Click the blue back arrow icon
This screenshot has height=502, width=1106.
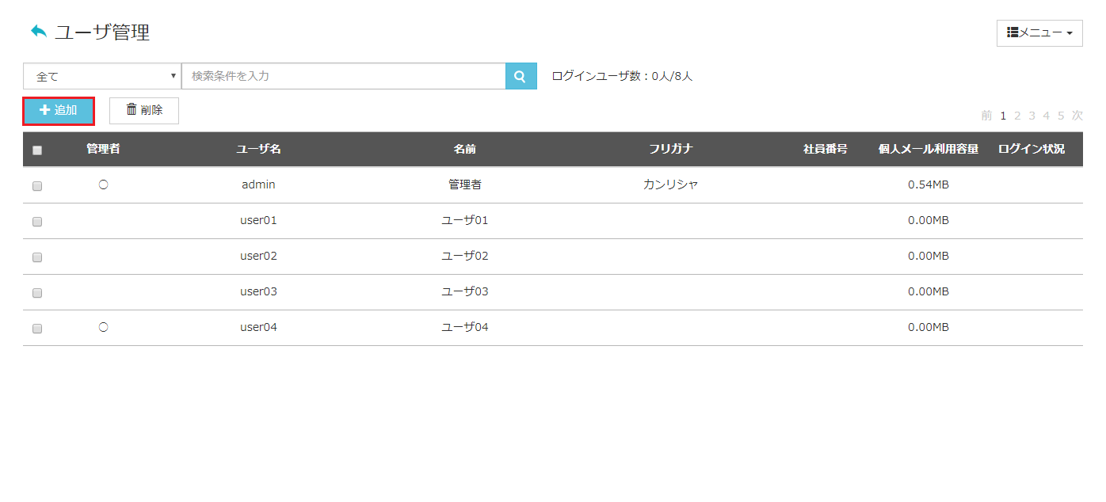[39, 32]
